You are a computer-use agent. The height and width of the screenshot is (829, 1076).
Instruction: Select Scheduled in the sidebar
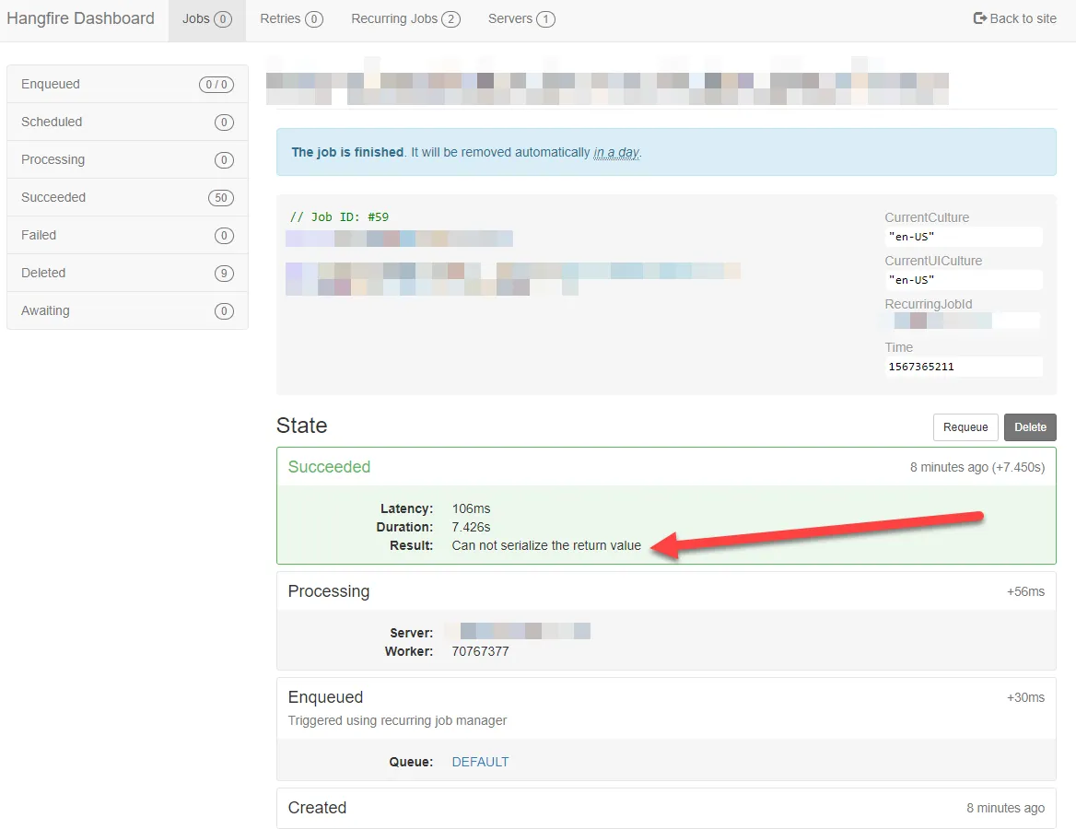[128, 122]
